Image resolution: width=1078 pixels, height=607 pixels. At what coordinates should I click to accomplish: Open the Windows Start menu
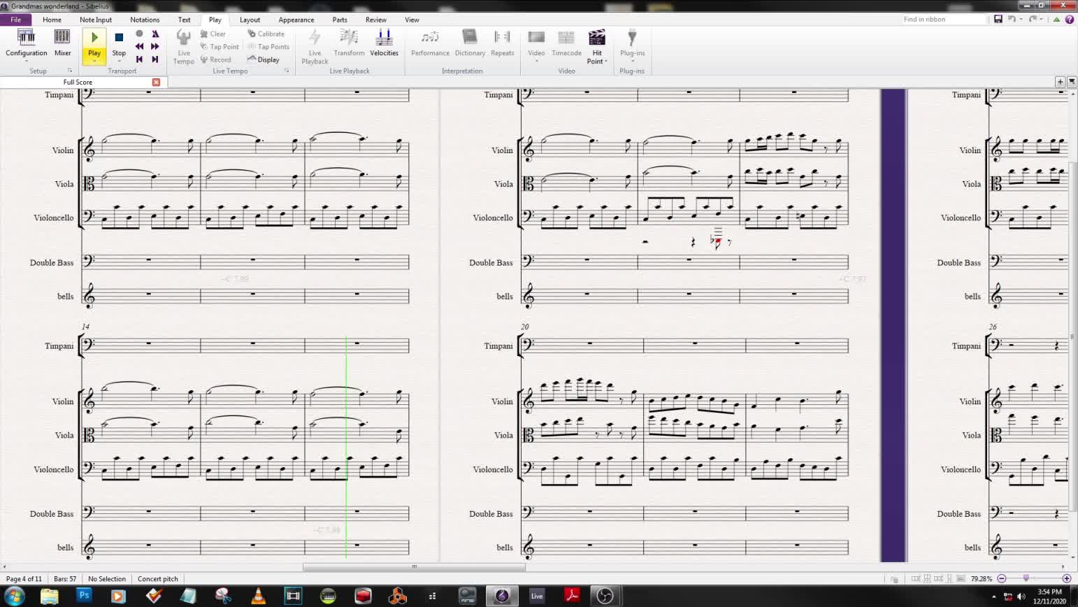pos(14,596)
